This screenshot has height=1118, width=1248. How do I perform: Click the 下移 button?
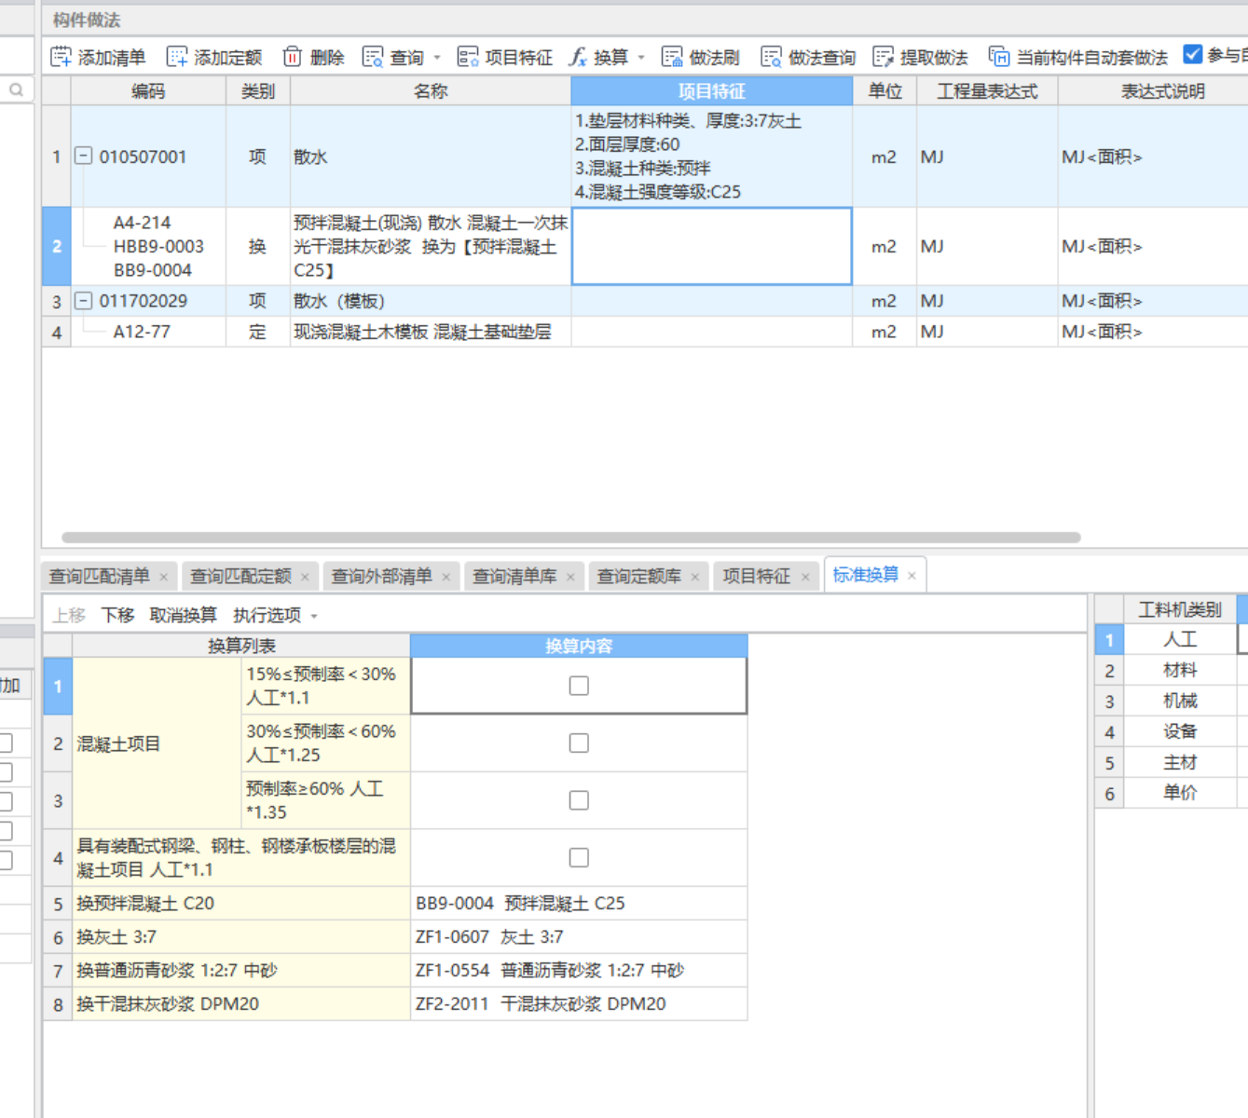coord(118,615)
